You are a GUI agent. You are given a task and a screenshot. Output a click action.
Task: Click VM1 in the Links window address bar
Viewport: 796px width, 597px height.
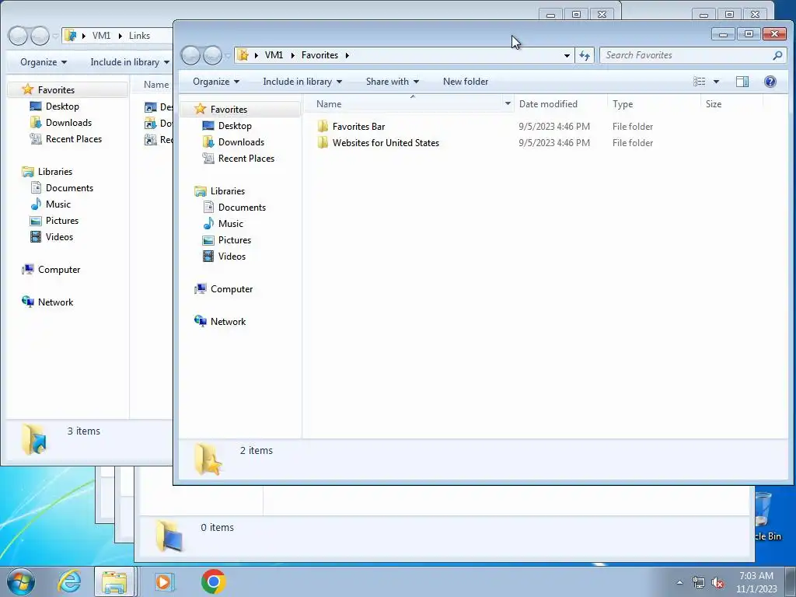[x=101, y=36]
